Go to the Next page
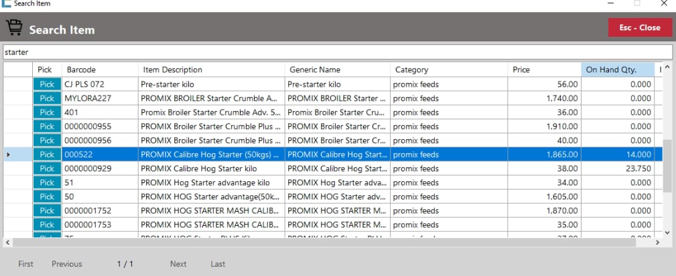The height and width of the screenshot is (276, 676). 178,264
